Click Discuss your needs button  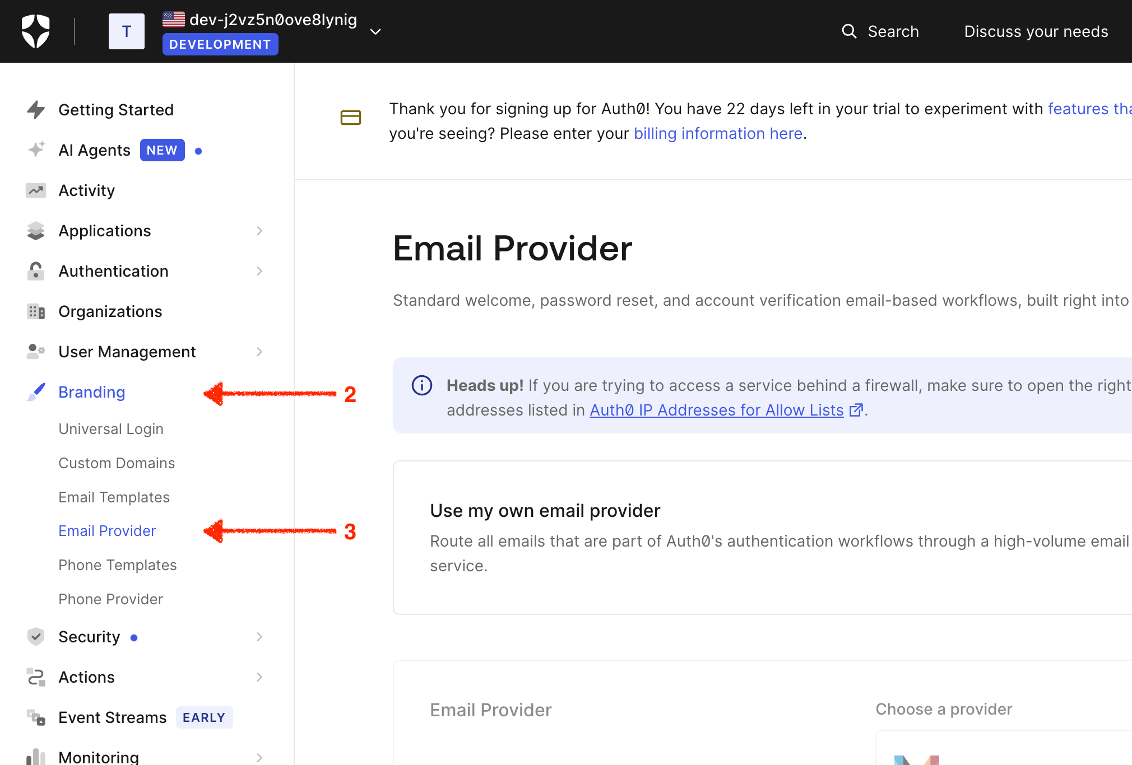(x=1036, y=31)
